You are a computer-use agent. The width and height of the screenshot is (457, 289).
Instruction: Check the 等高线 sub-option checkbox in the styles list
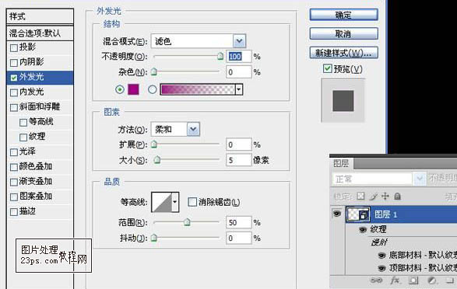point(23,123)
